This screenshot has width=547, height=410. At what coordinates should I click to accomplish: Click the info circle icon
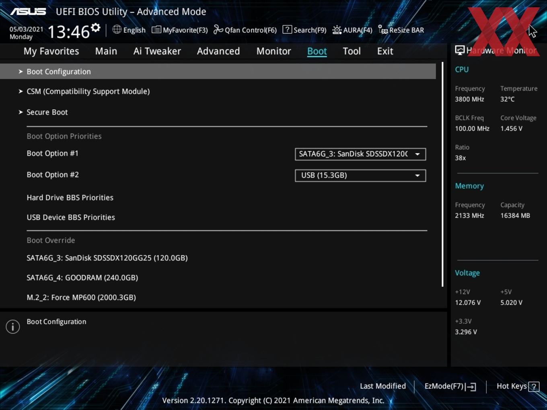click(13, 327)
